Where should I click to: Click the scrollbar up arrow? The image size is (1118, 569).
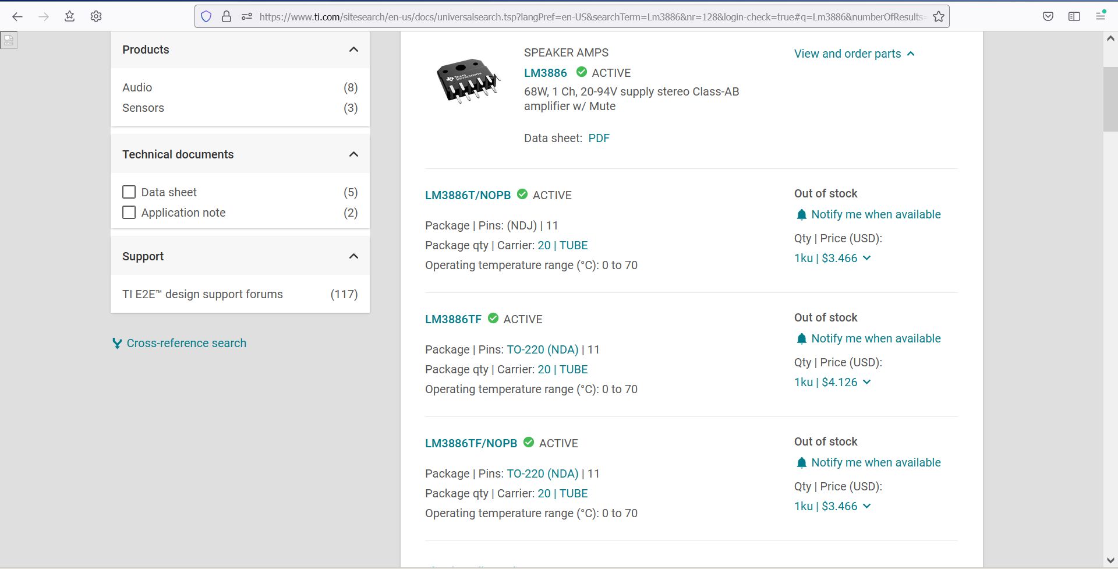[x=1110, y=38]
